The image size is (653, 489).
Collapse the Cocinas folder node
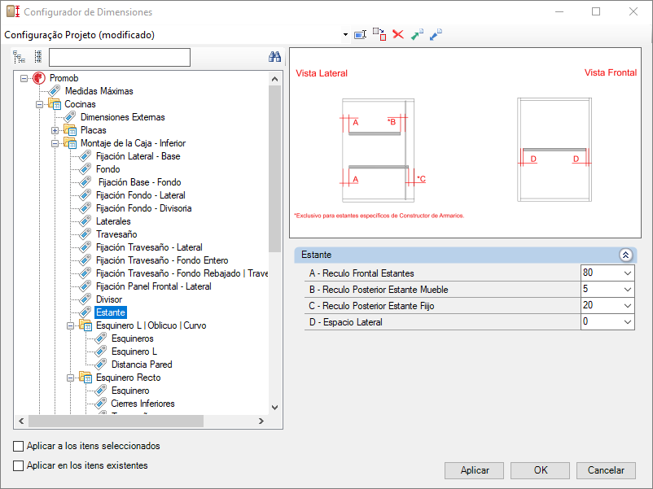39,104
